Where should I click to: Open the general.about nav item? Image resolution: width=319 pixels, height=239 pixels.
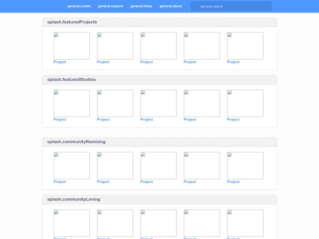(171, 6)
